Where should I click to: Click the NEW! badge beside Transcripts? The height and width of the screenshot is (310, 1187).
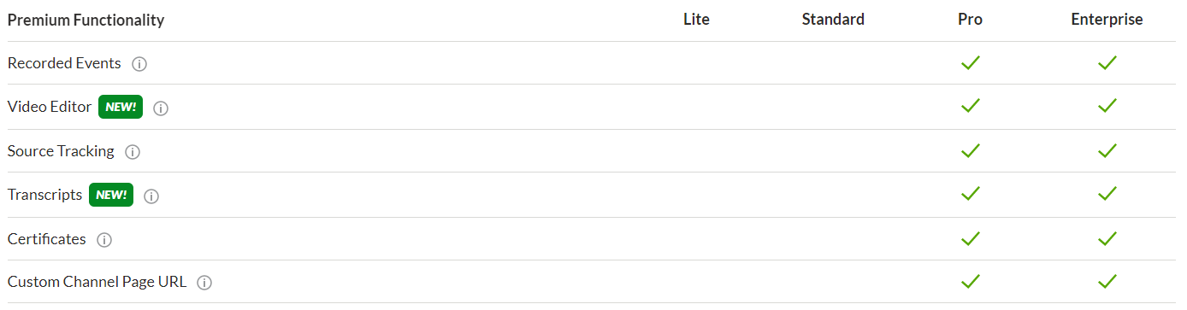coord(111,195)
